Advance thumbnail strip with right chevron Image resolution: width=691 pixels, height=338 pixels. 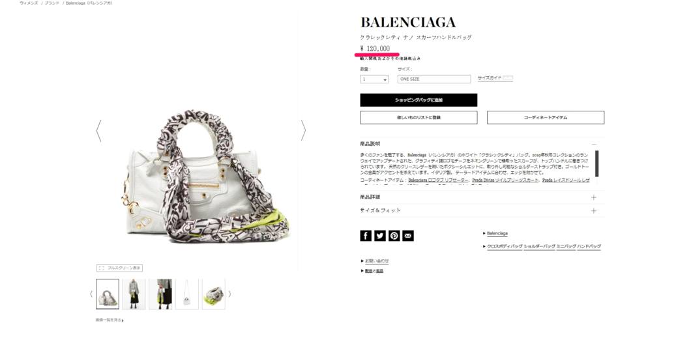tap(229, 294)
